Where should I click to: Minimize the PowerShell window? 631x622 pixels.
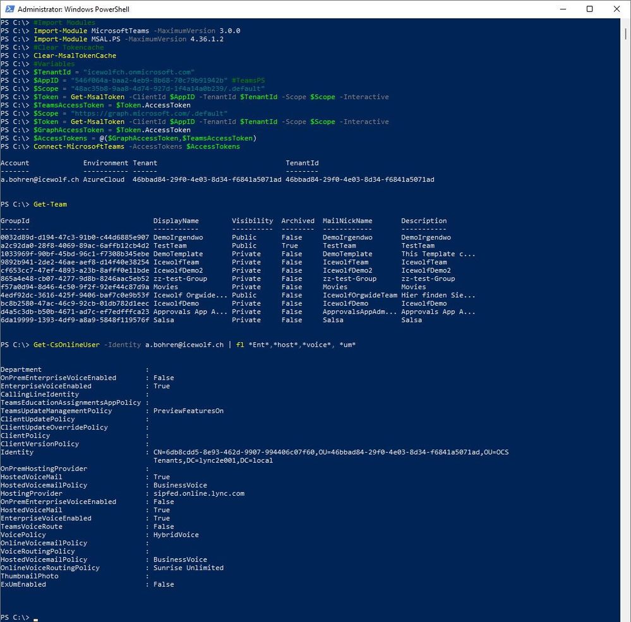(x=563, y=9)
